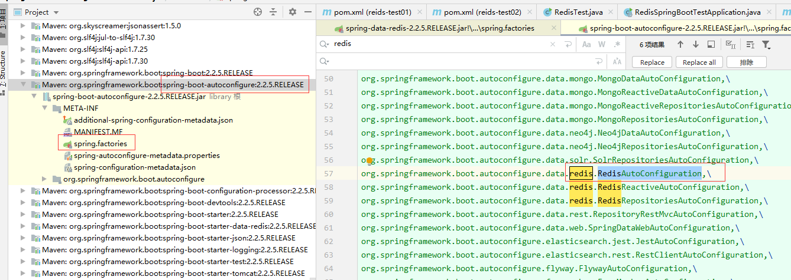
Task: Go to next search occurrence arrow
Action: (x=696, y=44)
